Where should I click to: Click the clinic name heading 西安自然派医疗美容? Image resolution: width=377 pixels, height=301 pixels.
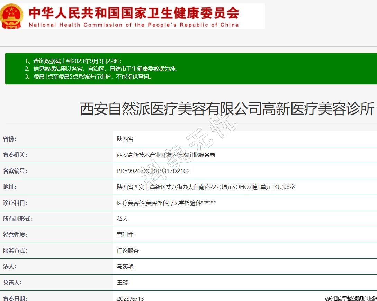(227, 109)
